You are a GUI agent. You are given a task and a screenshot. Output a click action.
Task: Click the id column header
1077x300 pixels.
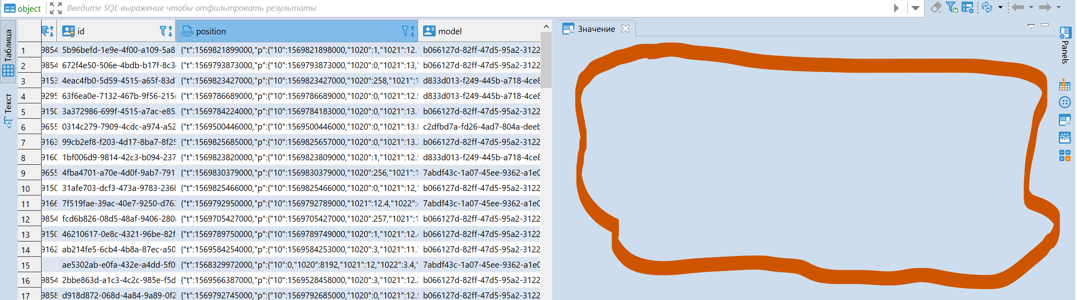tap(116, 31)
